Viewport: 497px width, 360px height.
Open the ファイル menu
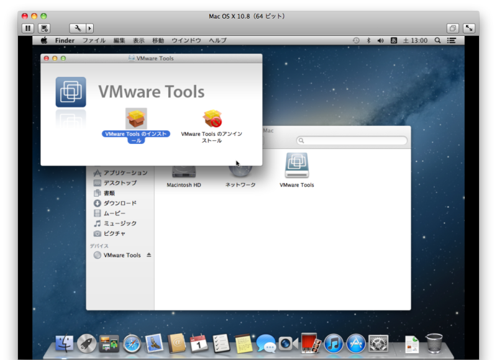coord(94,40)
